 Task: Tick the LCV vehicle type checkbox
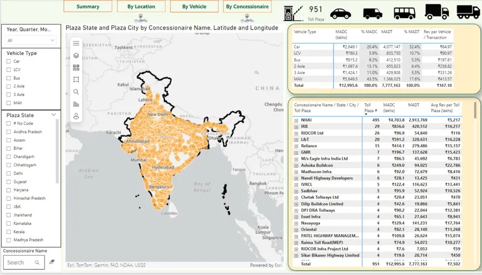pos(8,69)
